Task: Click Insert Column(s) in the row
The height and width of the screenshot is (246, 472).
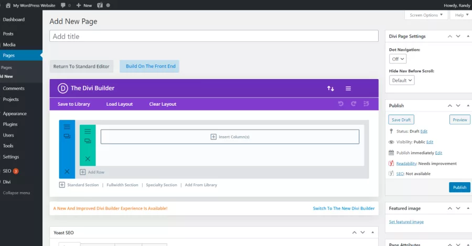Action: pyautogui.click(x=230, y=137)
